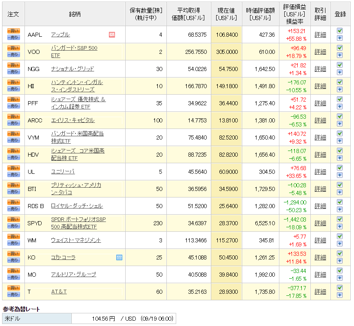
Task: Open 詳細 transaction details for SPYD
Action: tap(320, 223)
